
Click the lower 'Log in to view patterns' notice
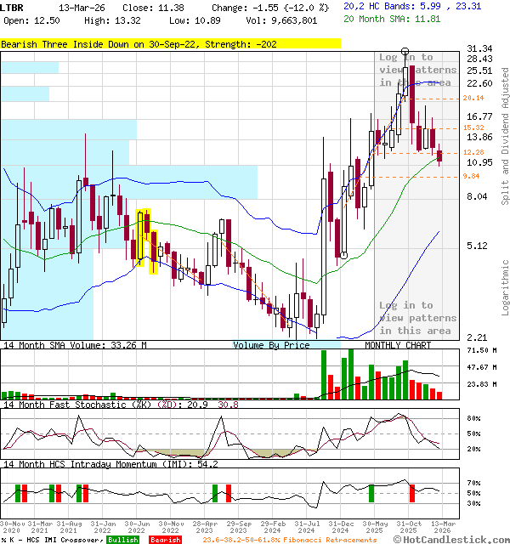(417, 318)
